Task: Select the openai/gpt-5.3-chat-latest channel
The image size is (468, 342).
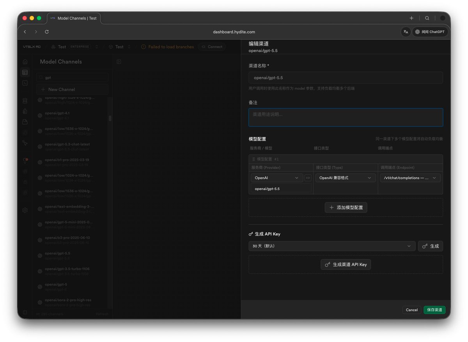Action: click(x=72, y=147)
